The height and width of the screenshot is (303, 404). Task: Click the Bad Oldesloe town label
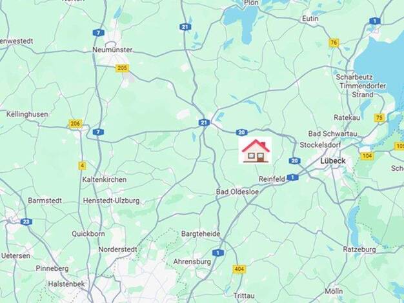[x=237, y=191]
